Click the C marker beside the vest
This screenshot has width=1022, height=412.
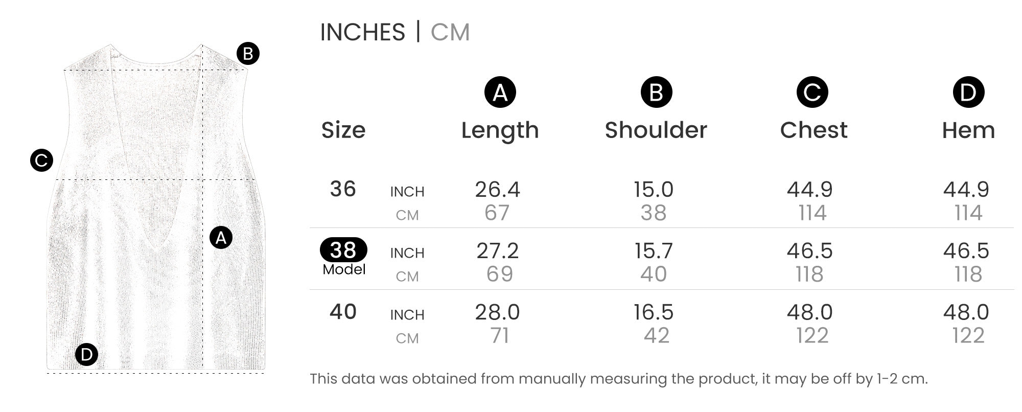tap(41, 161)
